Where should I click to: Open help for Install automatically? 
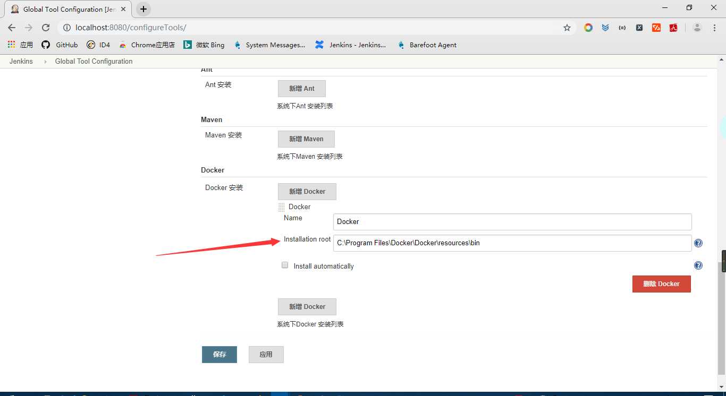tap(698, 265)
